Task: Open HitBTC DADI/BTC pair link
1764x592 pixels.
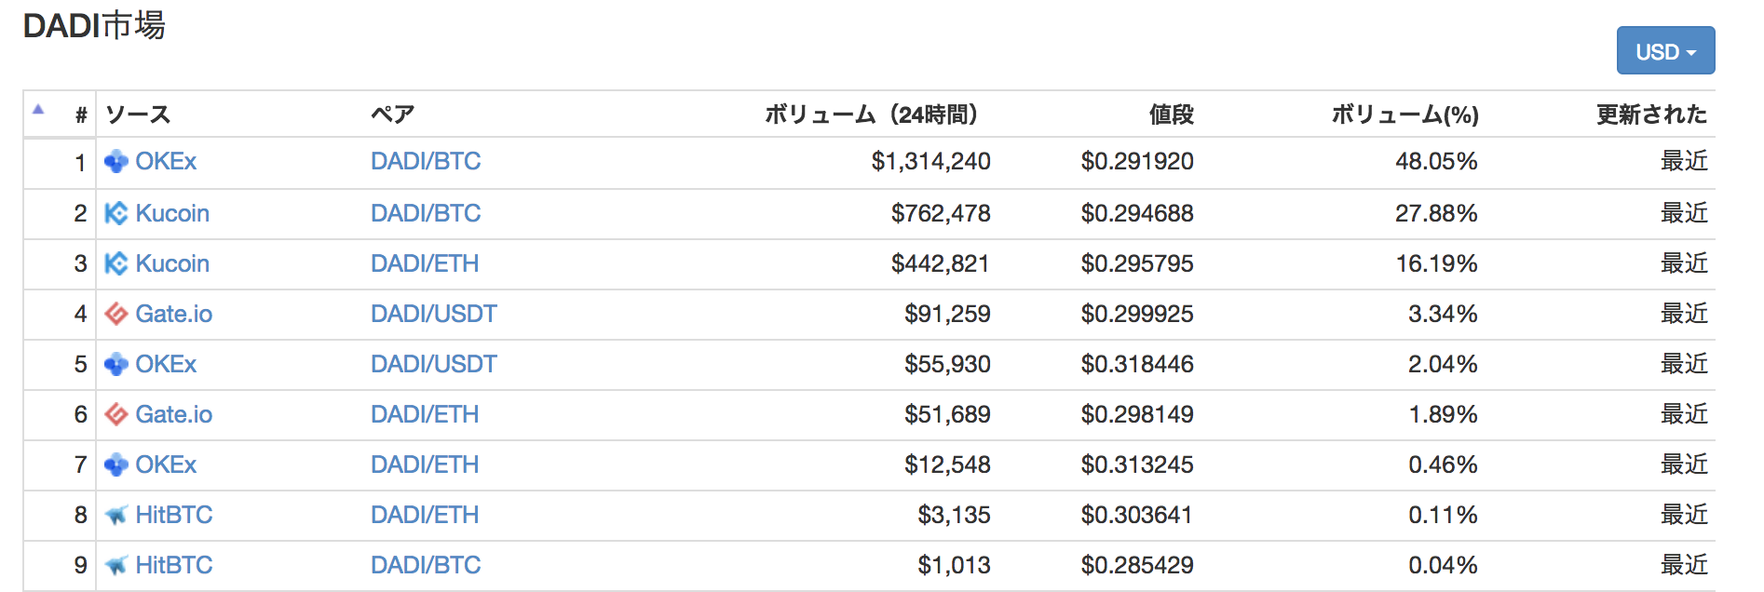Action: click(426, 565)
